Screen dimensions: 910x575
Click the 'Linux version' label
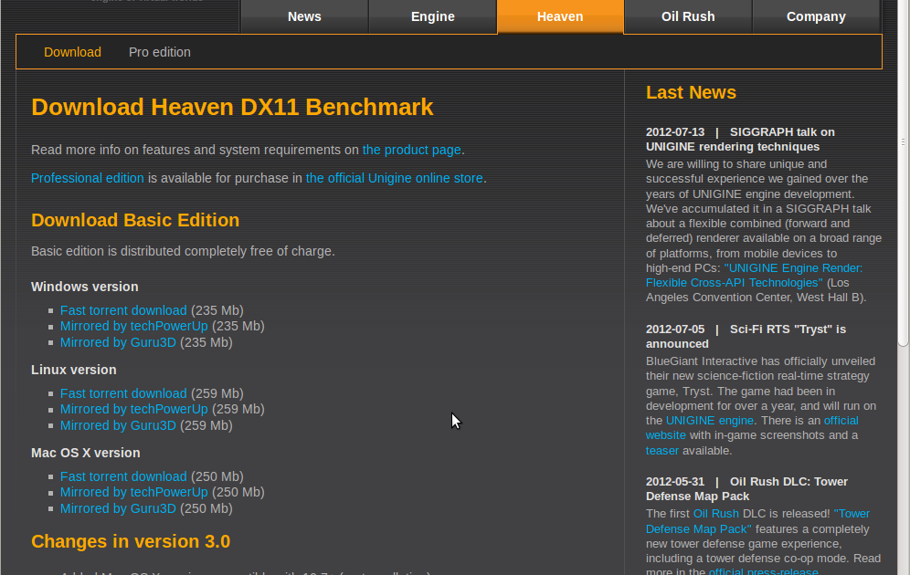[x=74, y=370]
